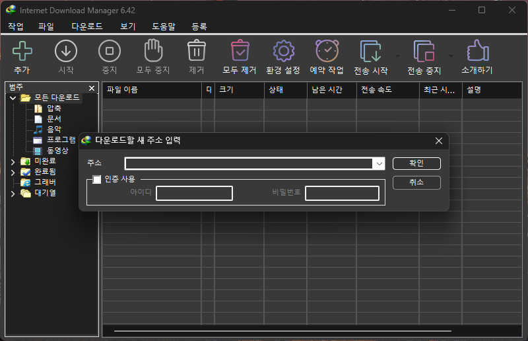Select the 그래버 grabber icon
The width and height of the screenshot is (528, 341).
click(x=26, y=182)
